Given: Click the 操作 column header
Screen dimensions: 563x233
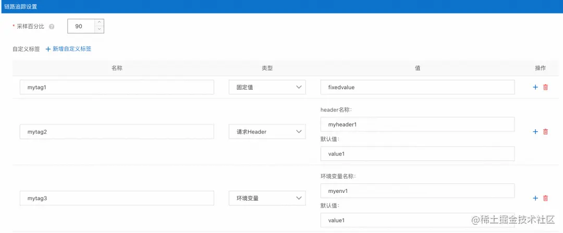Looking at the screenshot, I should click(x=541, y=68).
